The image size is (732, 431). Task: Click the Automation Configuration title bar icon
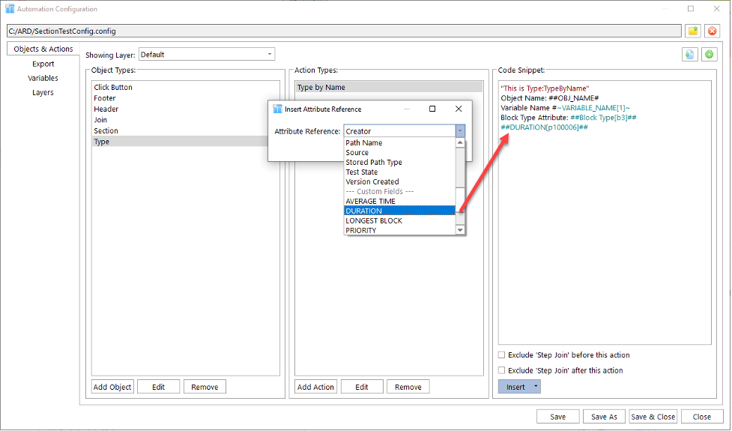click(10, 9)
